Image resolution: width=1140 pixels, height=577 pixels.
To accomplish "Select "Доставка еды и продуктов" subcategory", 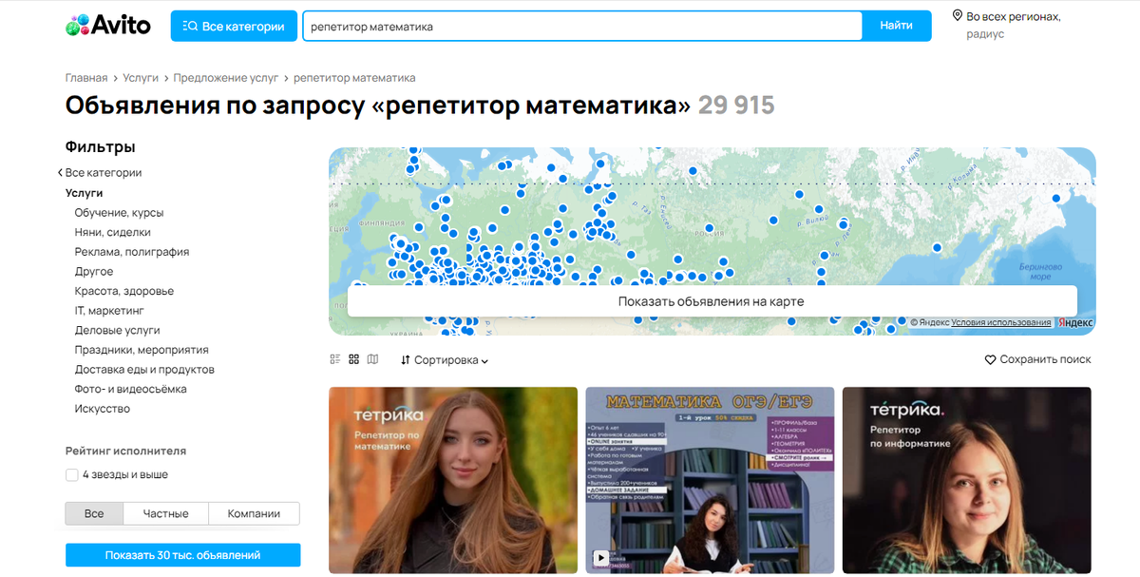I will (x=144, y=370).
